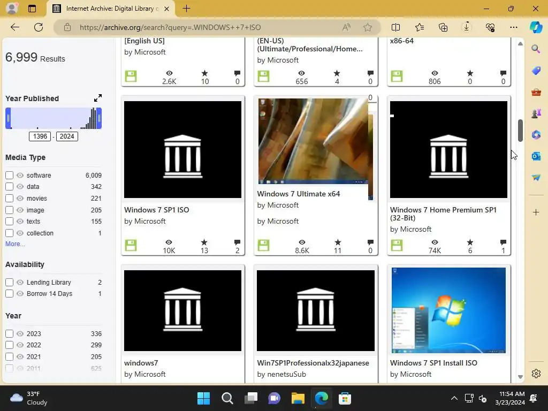Open the Windows Start menu
Viewport: 548px width, 411px height.
pyautogui.click(x=203, y=398)
